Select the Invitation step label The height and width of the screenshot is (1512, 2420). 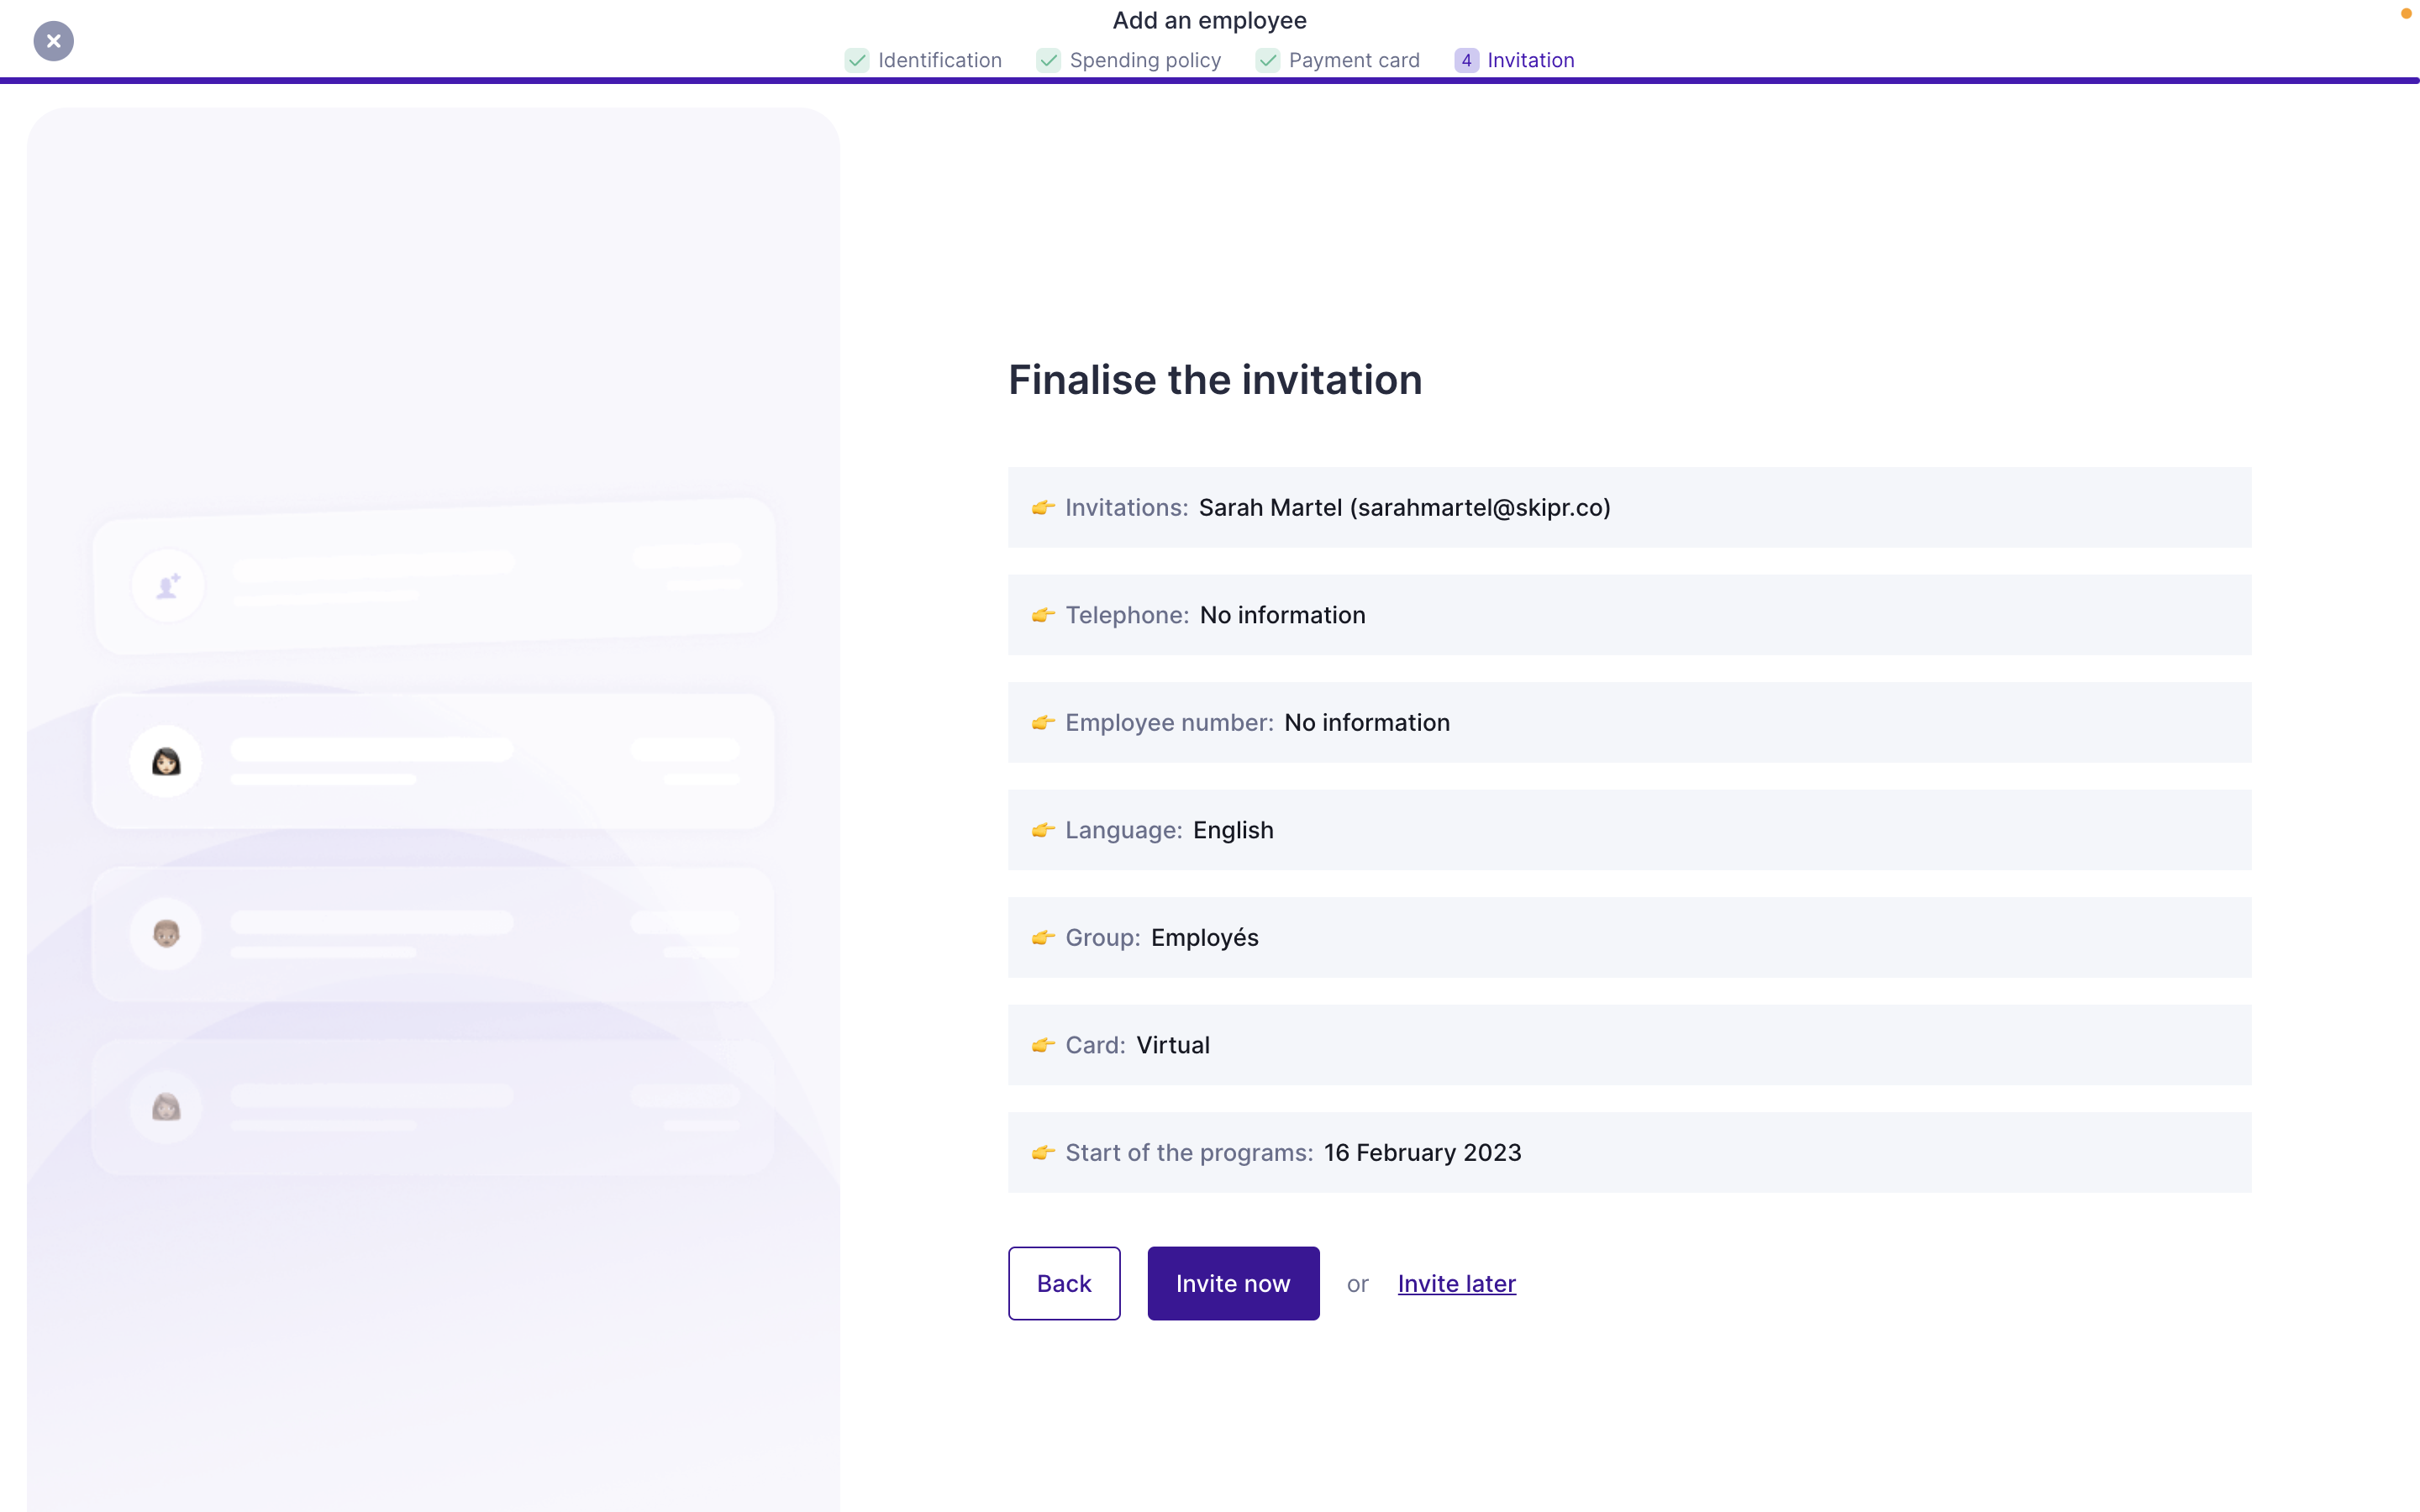(x=1530, y=60)
